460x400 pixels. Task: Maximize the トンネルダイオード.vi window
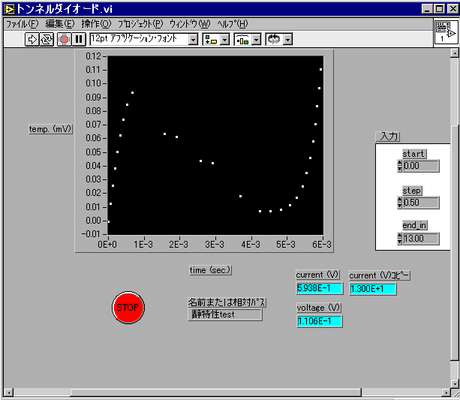click(439, 9)
